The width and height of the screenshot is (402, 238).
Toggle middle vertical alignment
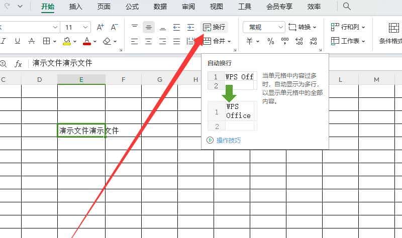pos(148,27)
